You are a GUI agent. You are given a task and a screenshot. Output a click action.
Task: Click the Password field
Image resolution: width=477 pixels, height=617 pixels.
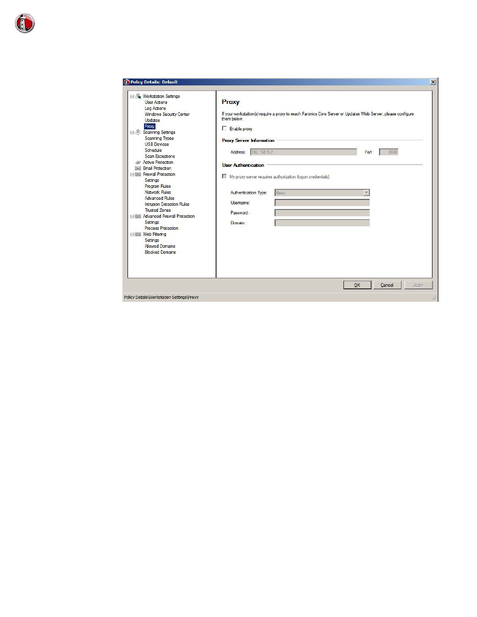tap(322, 213)
